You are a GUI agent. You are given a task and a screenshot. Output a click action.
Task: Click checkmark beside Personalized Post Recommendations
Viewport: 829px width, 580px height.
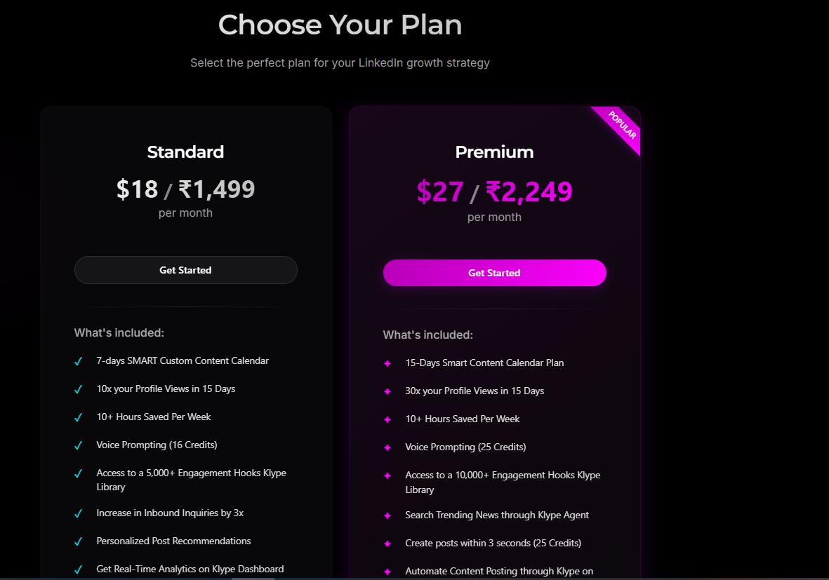79,541
